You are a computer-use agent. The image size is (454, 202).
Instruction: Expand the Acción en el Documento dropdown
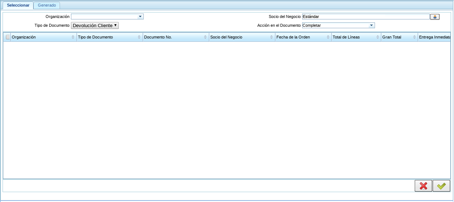tap(371, 26)
